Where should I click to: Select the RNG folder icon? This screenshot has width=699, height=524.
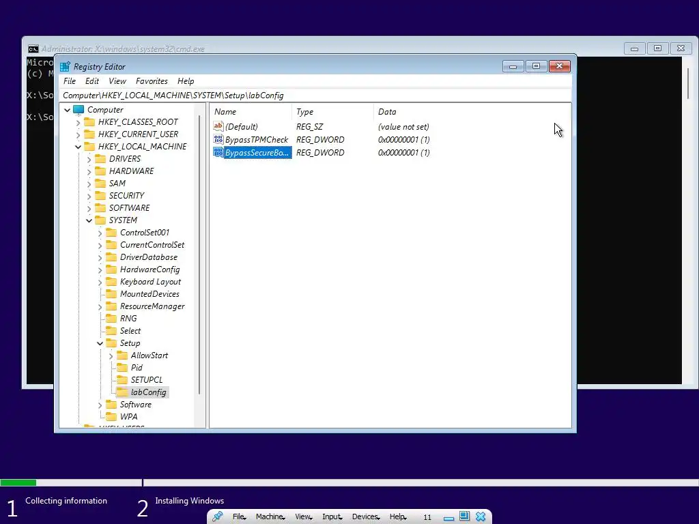pyautogui.click(x=111, y=318)
